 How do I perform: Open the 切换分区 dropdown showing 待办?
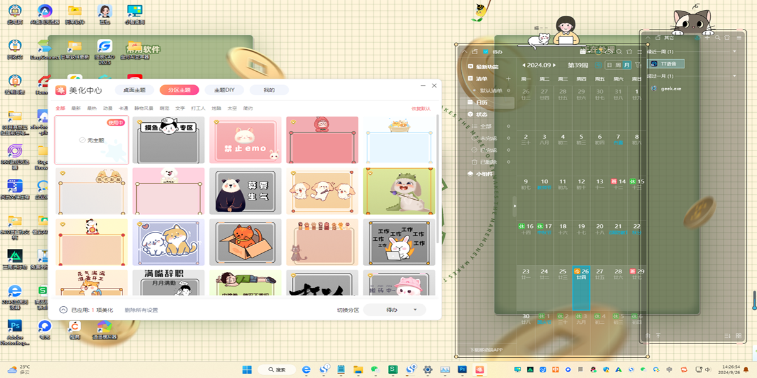[394, 310]
